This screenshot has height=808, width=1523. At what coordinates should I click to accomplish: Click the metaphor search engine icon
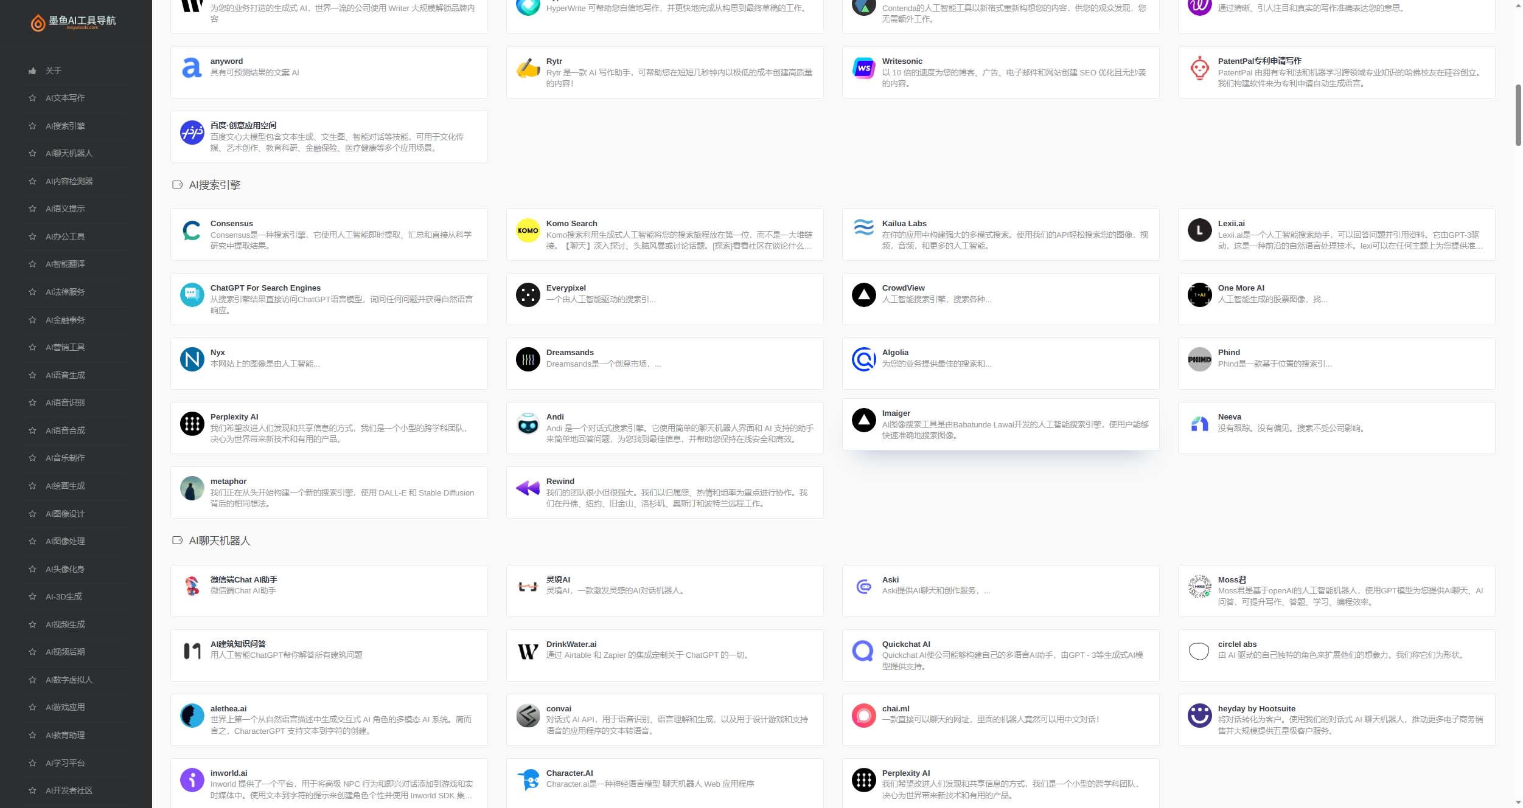click(x=192, y=488)
